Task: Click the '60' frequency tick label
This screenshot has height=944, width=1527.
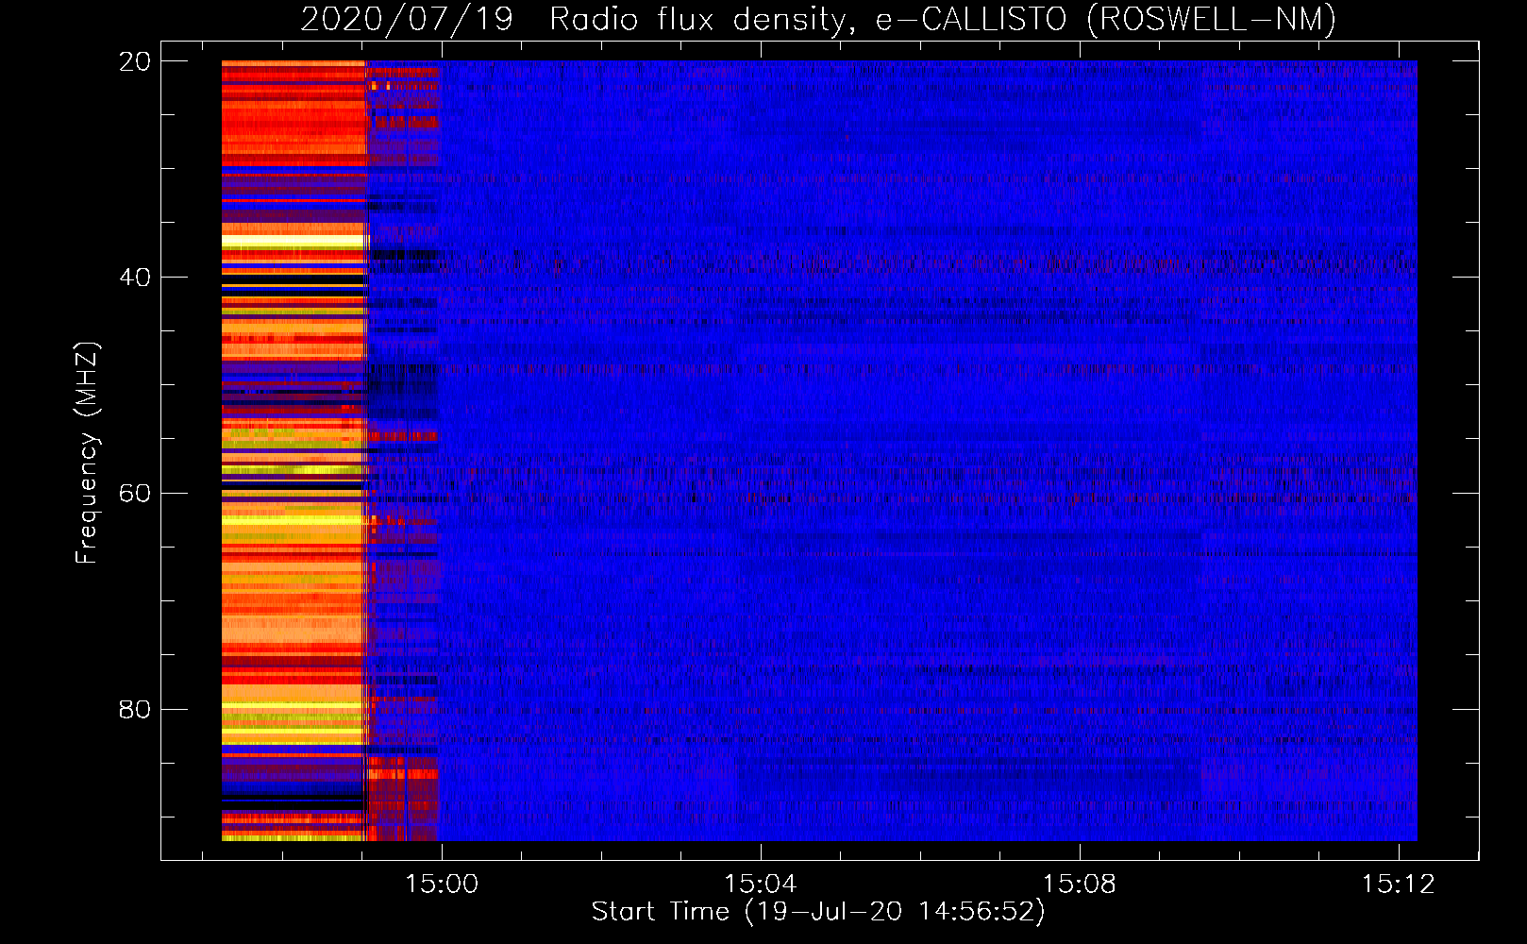Action: click(134, 494)
